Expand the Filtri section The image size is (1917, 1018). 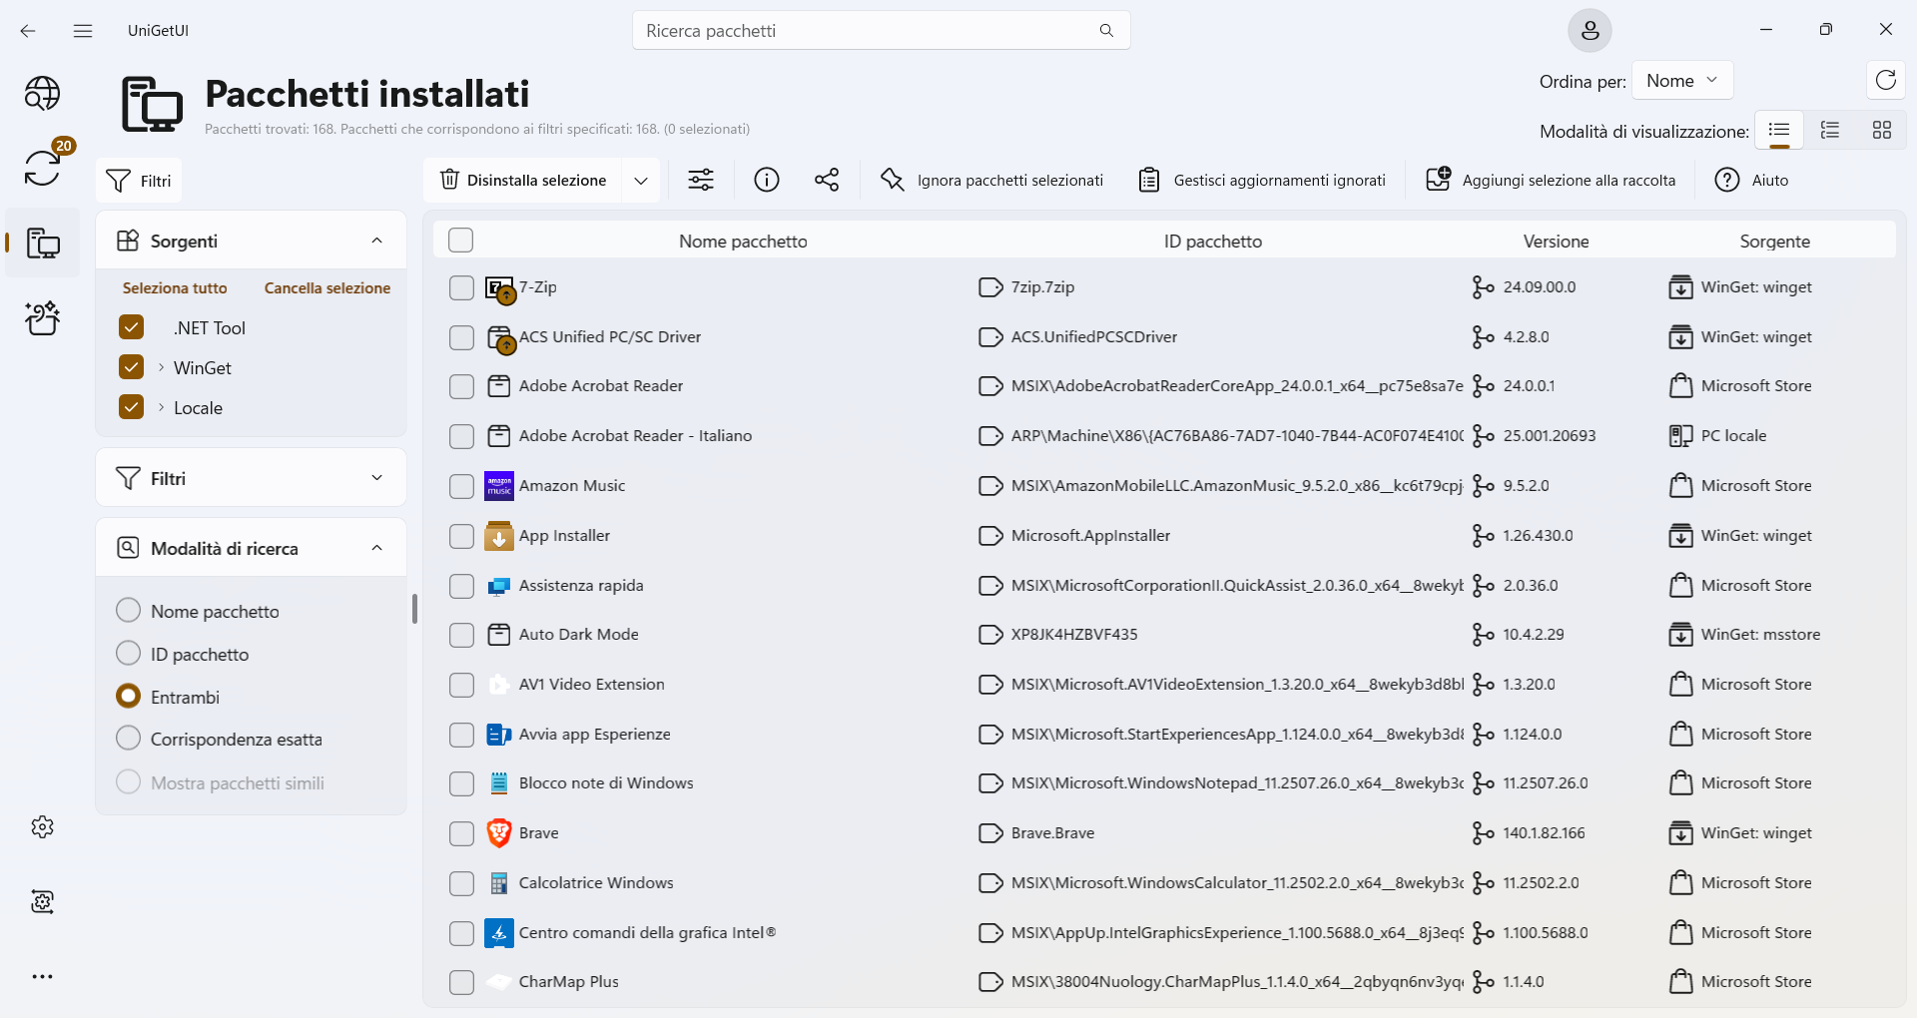coord(376,478)
